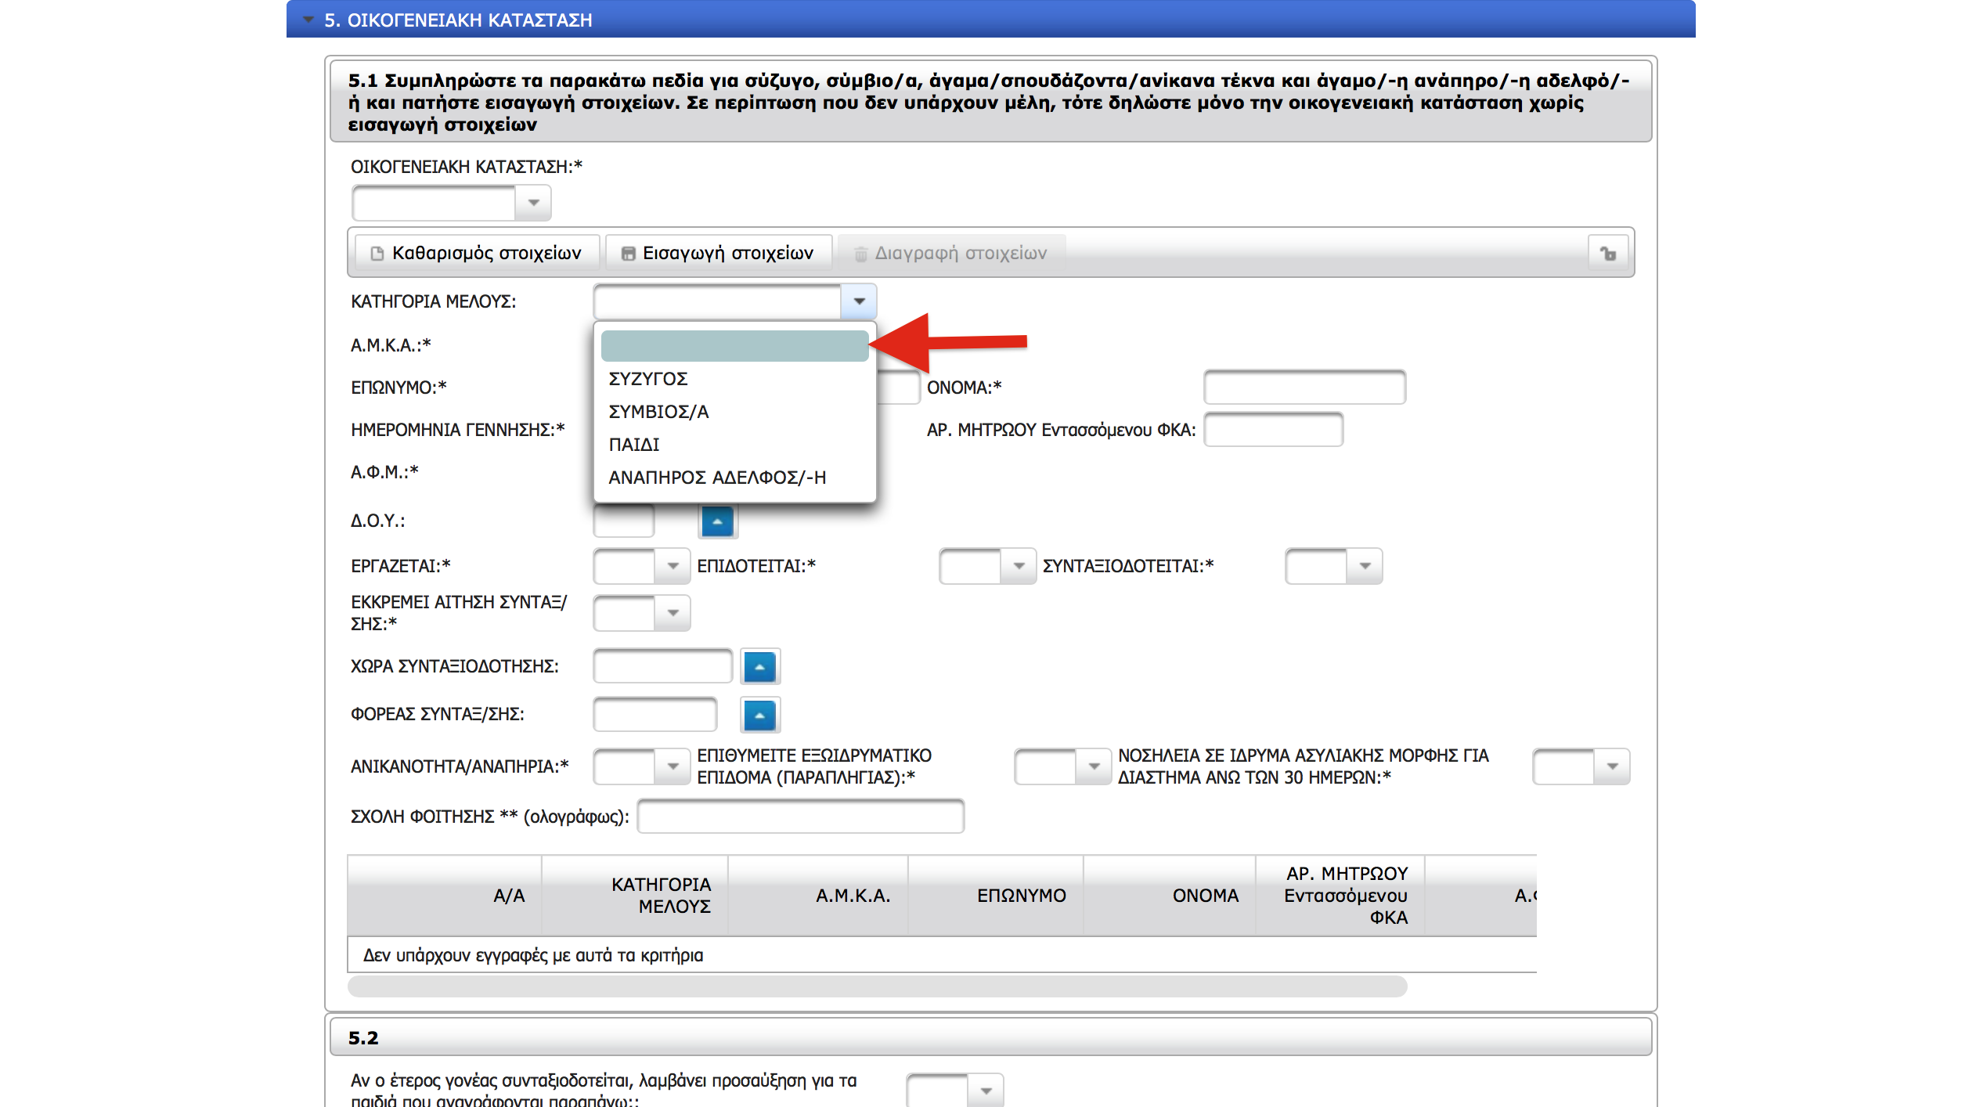The image size is (1987, 1107).
Task: Click Διαγραφή στοιχείων trash button
Action: [x=950, y=253]
